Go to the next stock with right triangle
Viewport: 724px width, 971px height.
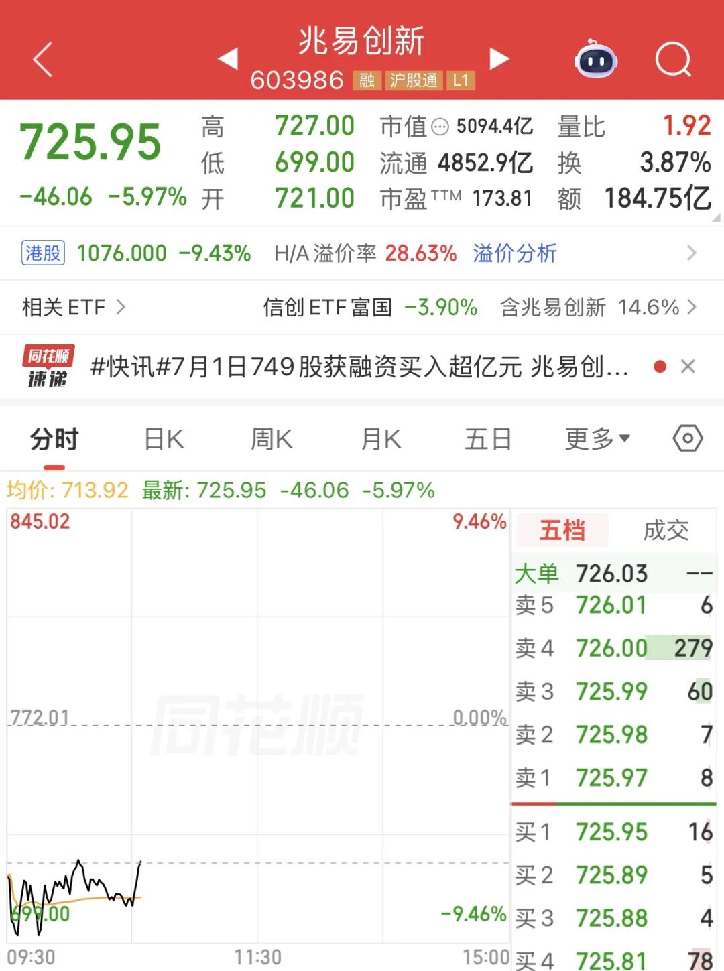pyautogui.click(x=499, y=58)
